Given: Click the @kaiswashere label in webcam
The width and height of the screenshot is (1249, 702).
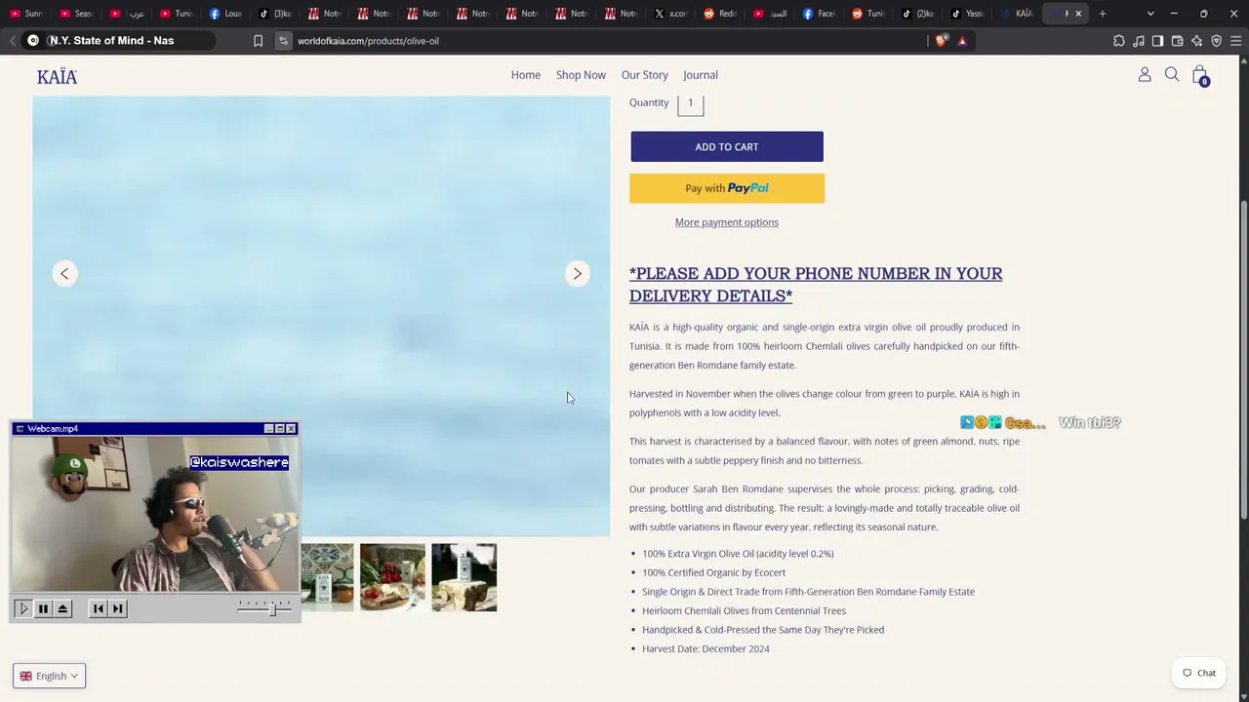Looking at the screenshot, I should [239, 462].
